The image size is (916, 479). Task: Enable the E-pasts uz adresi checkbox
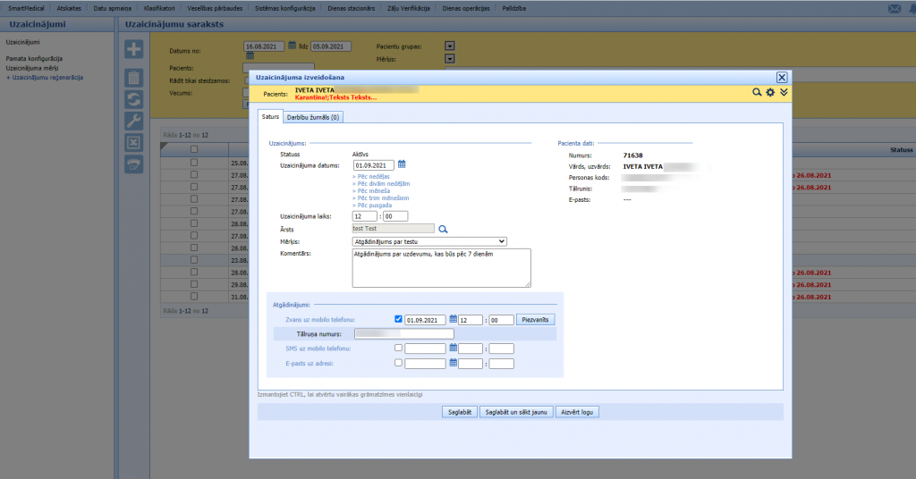[x=398, y=363]
